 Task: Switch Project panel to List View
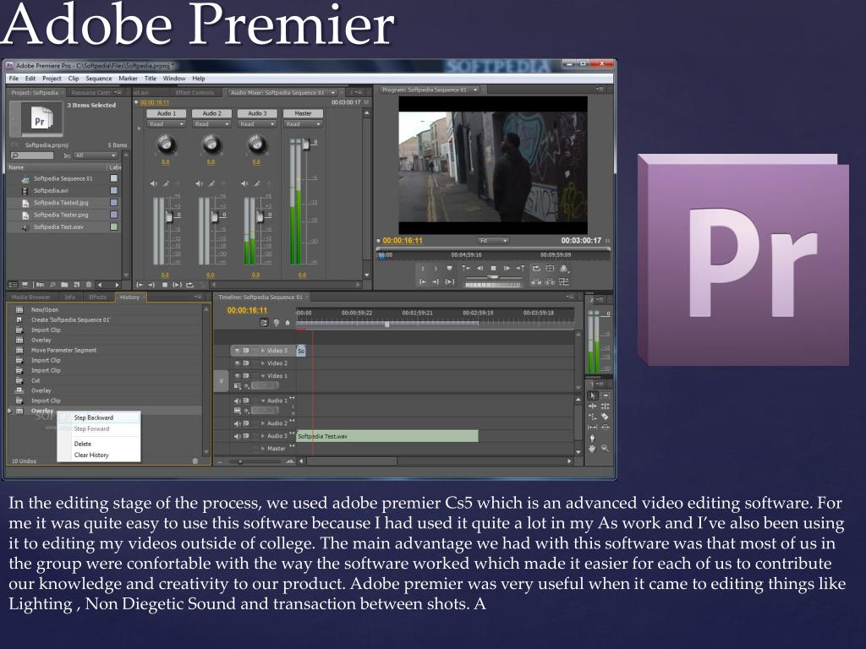click(13, 285)
